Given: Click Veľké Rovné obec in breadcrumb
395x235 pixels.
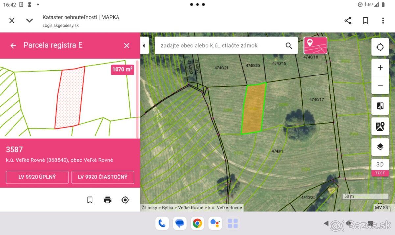Looking at the screenshot, I should [192, 208].
